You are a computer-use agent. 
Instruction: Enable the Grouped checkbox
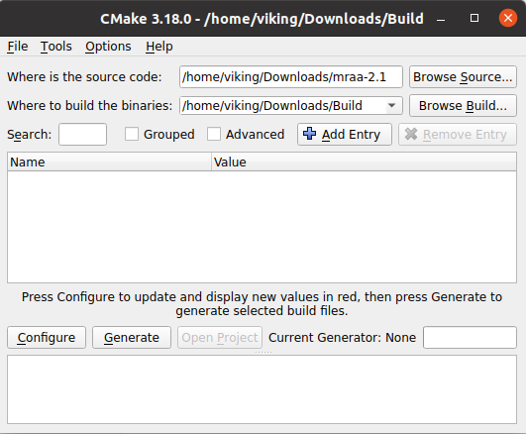[x=132, y=134]
